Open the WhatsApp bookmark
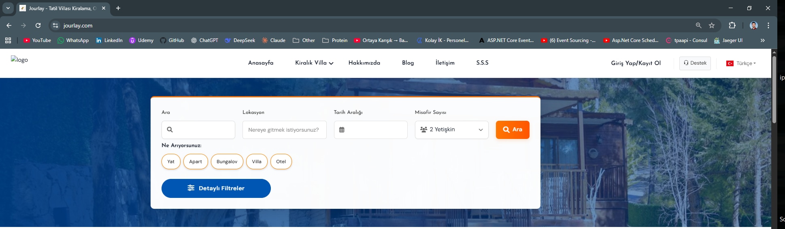Screen dimensions: 785x229 [x=73, y=40]
